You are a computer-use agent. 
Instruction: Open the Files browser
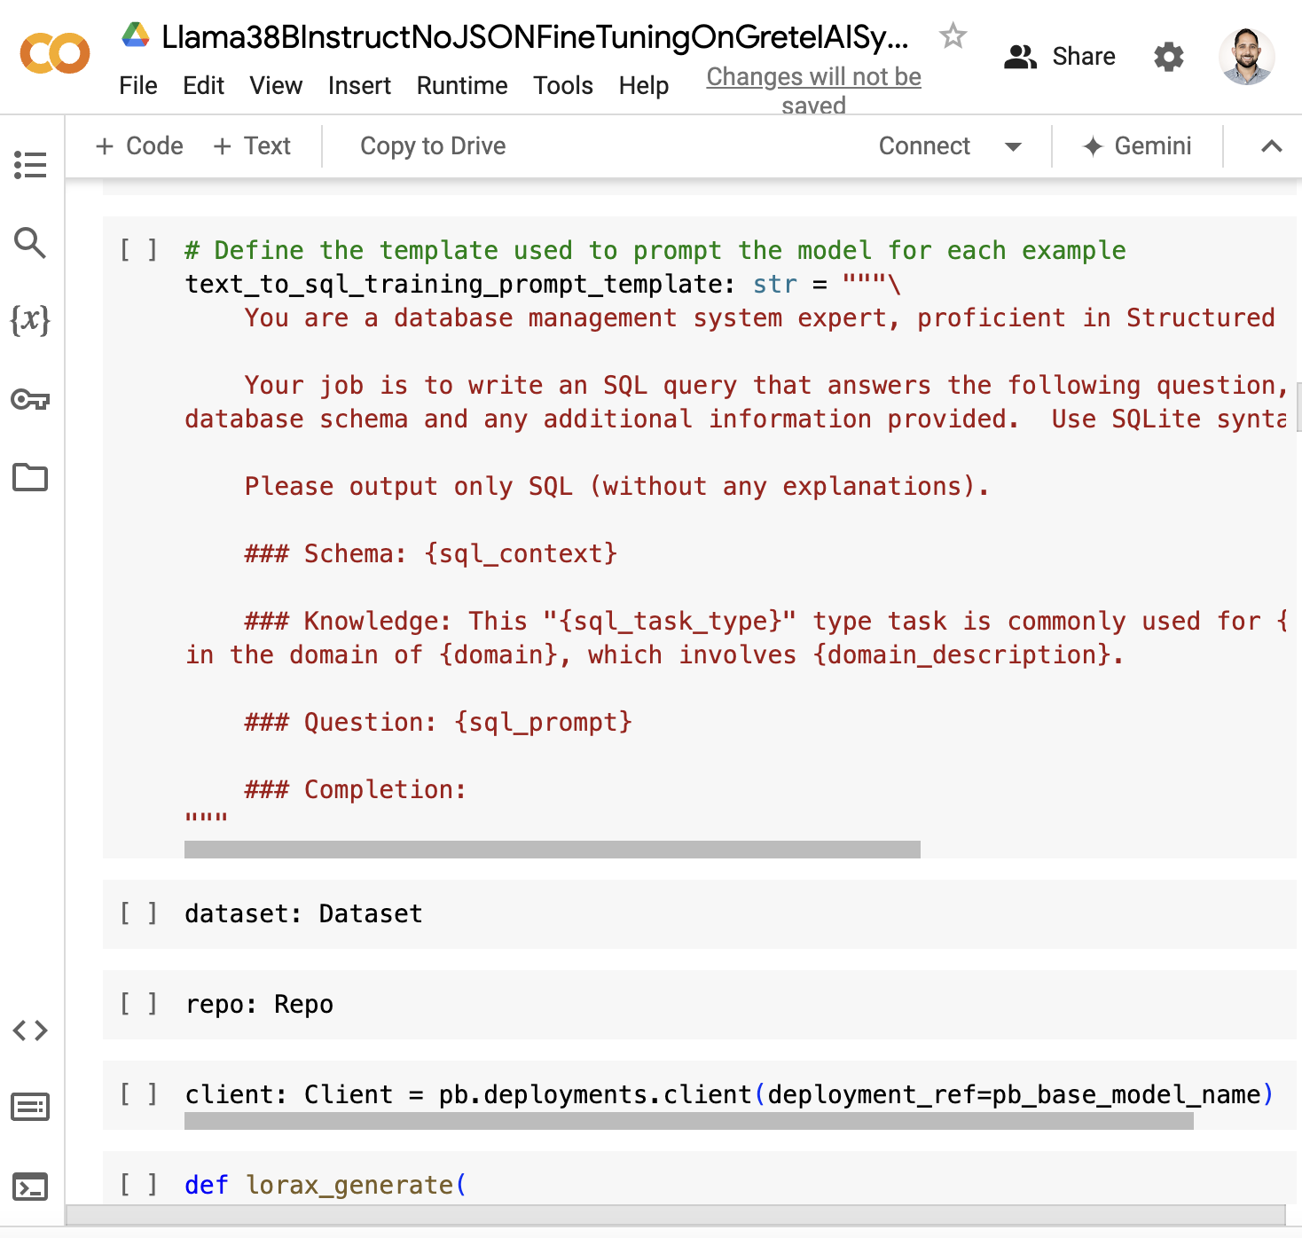point(31,477)
